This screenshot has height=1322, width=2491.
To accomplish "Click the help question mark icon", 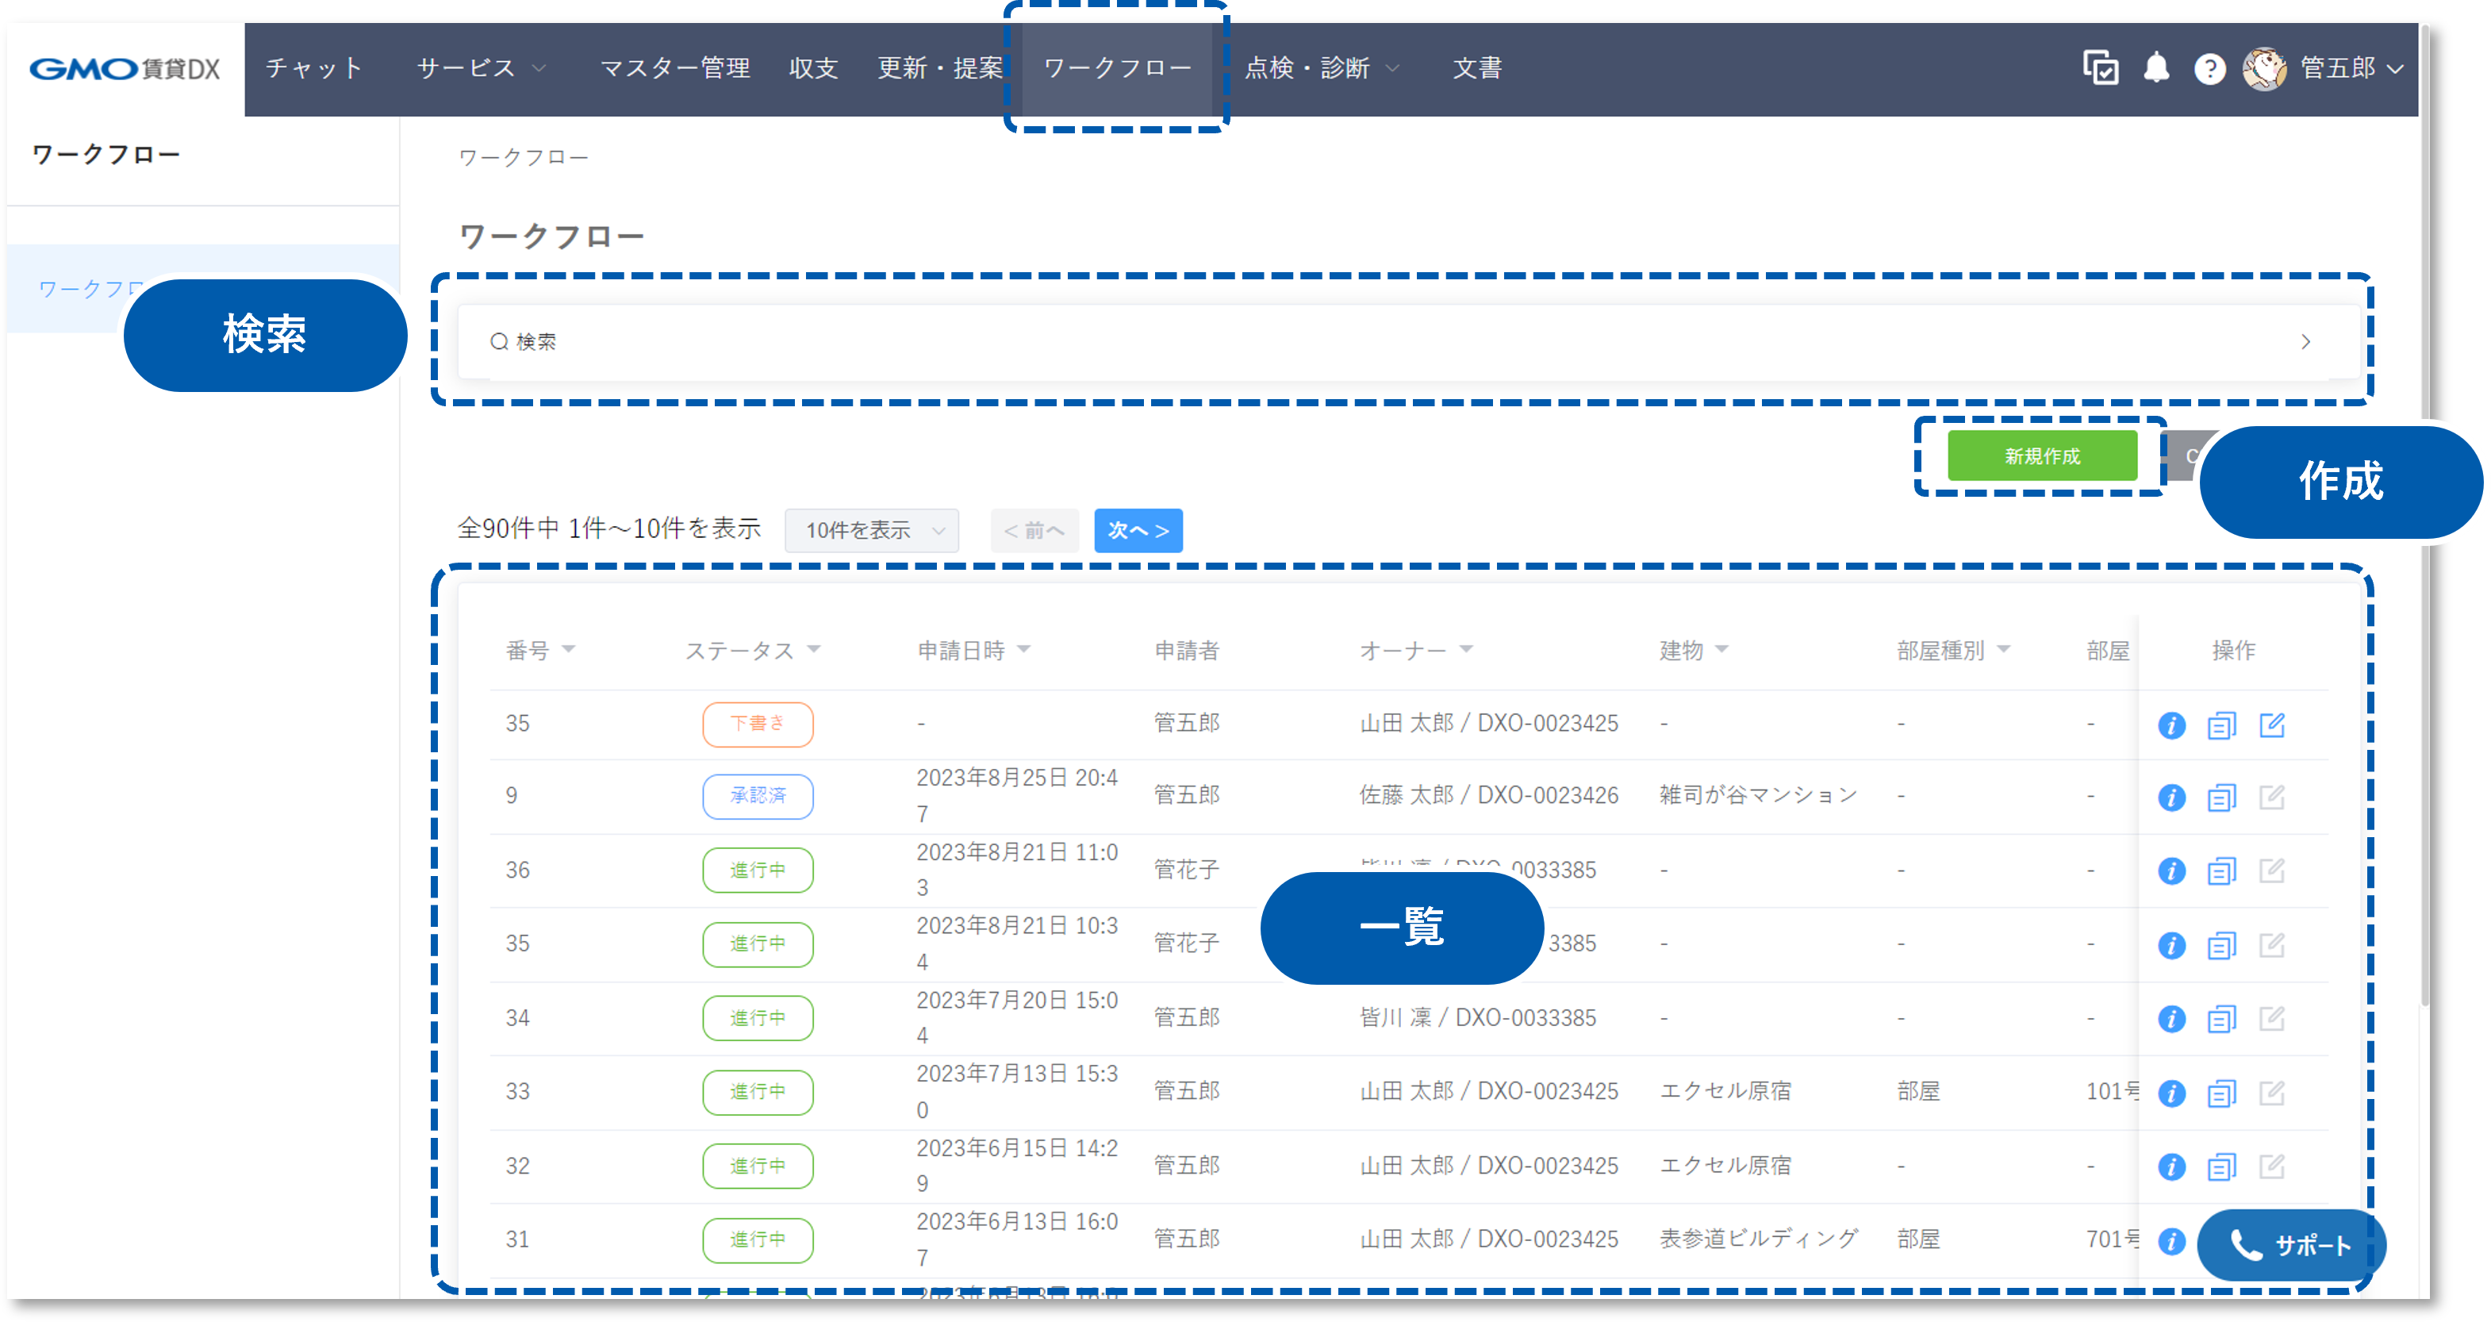I will (x=2211, y=67).
